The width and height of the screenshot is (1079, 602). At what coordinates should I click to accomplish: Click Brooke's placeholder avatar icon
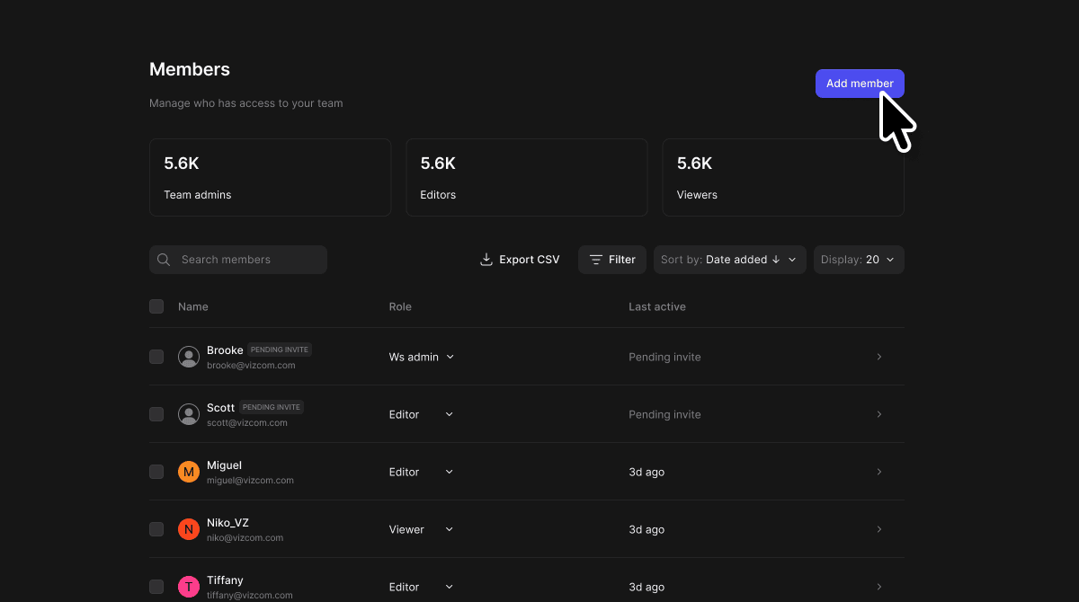(x=189, y=357)
